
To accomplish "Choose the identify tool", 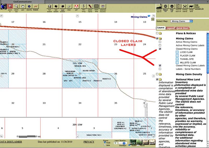I will (x=29, y=6).
